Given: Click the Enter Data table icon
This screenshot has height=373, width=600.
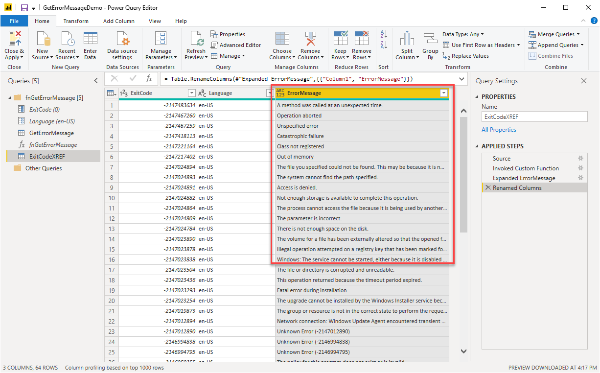Looking at the screenshot, I should tap(91, 39).
